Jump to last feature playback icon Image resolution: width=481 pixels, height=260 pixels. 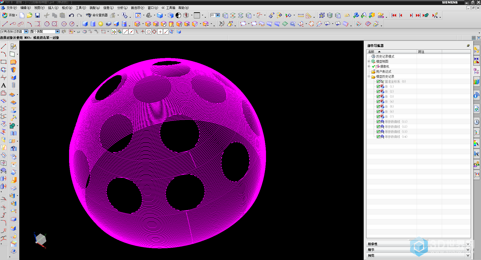click(418, 16)
